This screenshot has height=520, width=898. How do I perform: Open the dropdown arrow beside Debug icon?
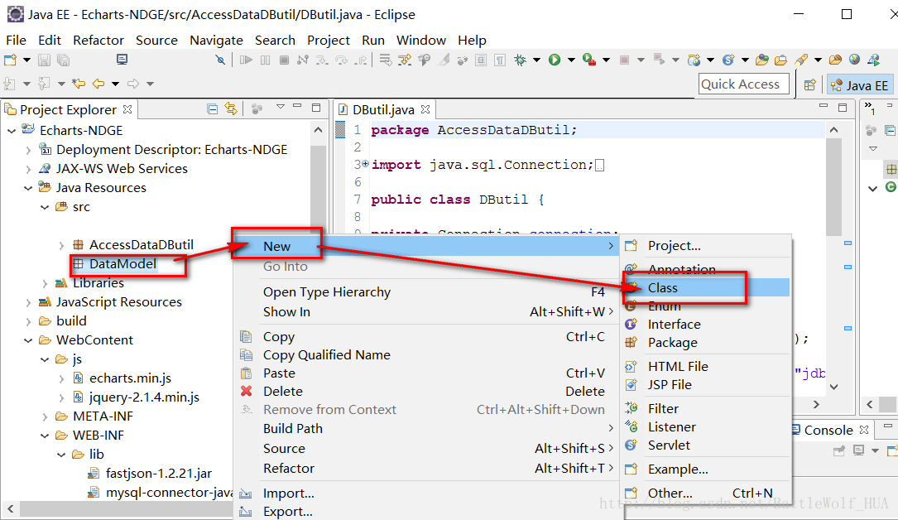tap(536, 60)
